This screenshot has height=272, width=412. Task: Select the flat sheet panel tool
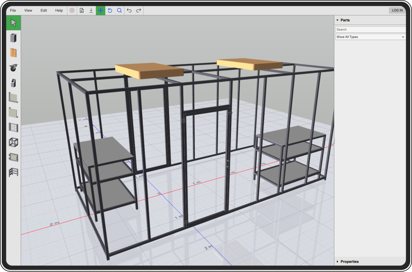click(13, 113)
